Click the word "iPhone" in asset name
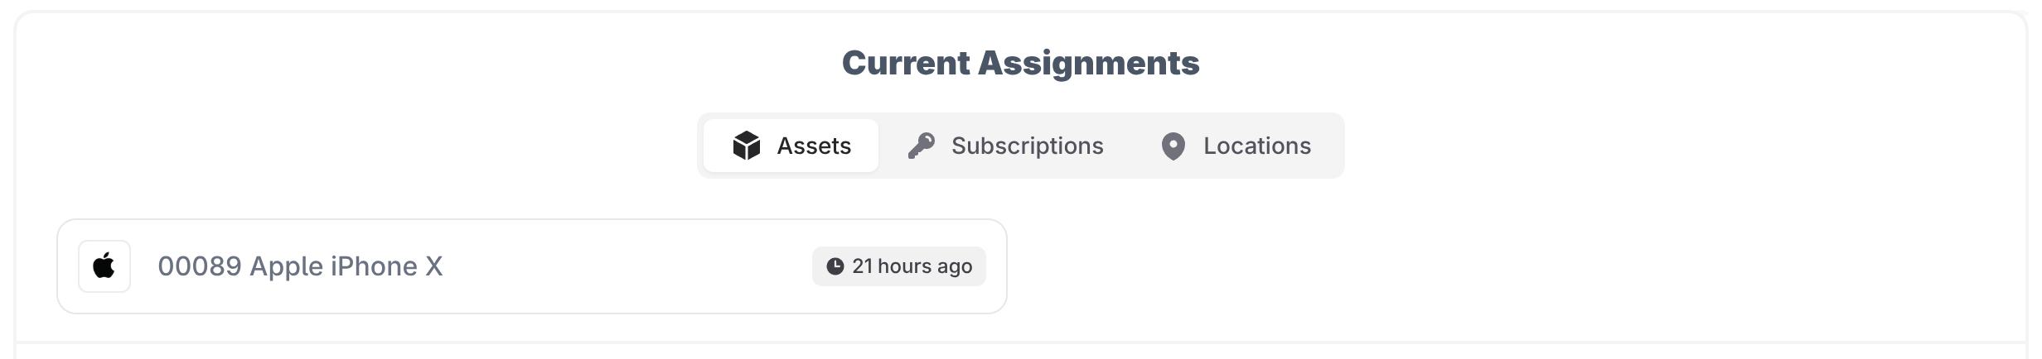Screen dimensions: 2042x359 (374, 266)
